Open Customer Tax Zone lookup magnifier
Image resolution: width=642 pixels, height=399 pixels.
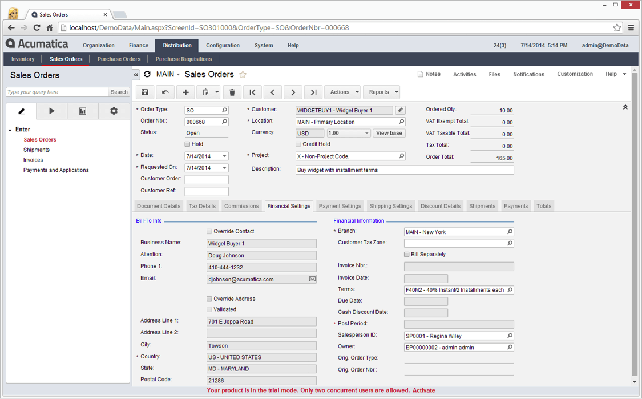510,243
